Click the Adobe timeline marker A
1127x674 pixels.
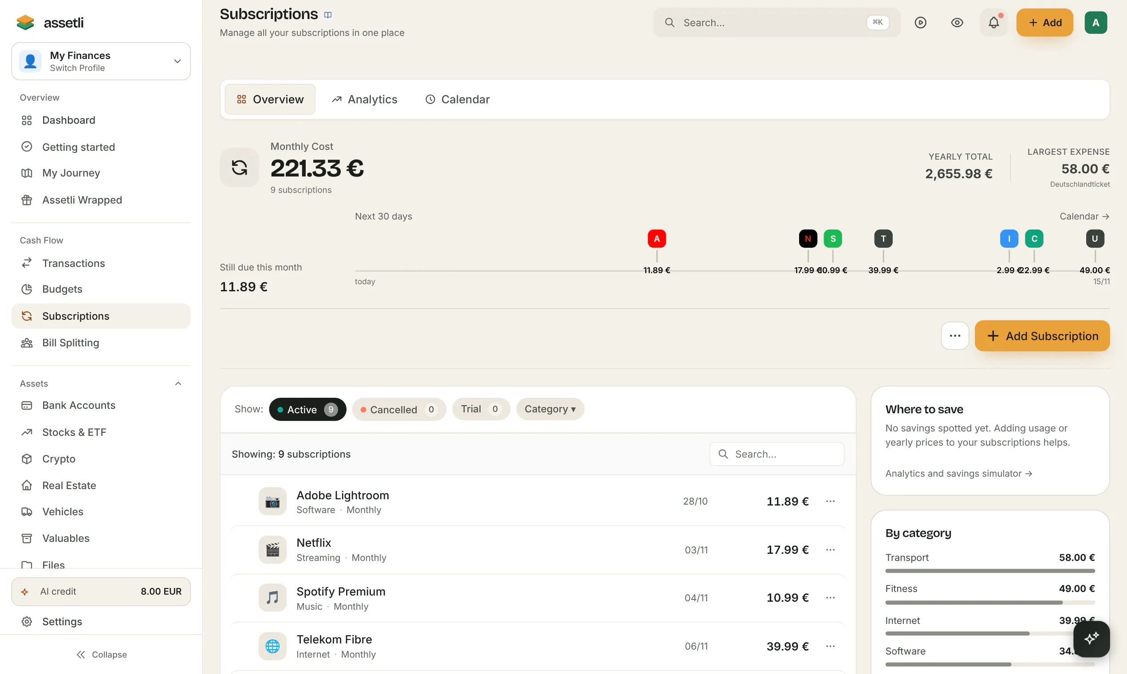[x=657, y=239]
